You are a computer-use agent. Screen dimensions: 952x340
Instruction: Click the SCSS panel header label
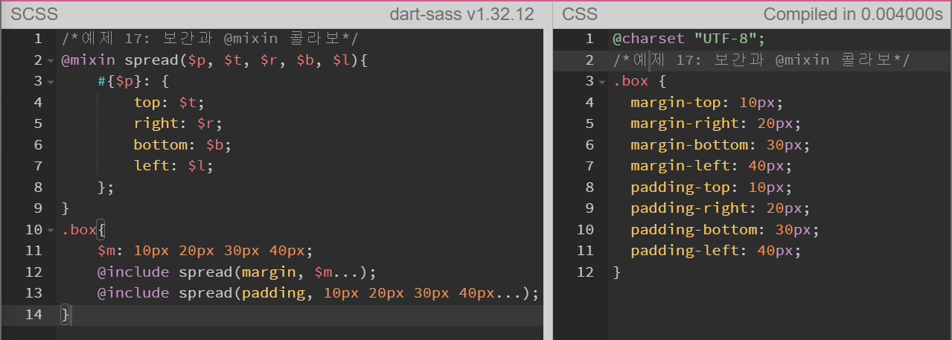tap(33, 14)
